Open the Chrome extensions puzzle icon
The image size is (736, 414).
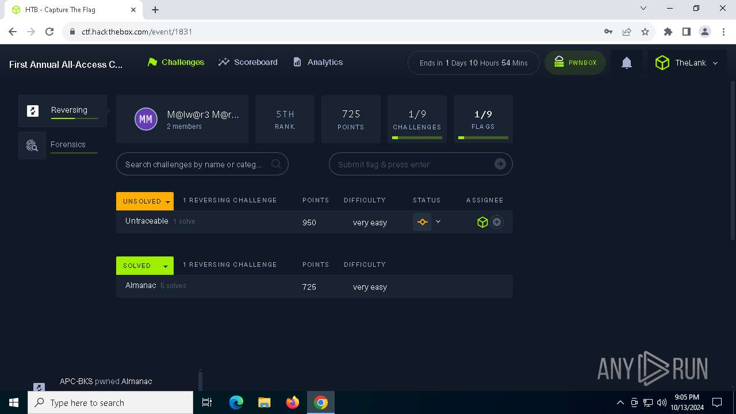pyautogui.click(x=668, y=32)
